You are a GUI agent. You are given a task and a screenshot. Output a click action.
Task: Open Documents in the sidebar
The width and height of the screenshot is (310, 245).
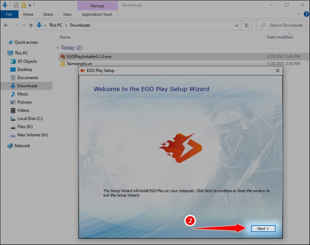point(28,77)
